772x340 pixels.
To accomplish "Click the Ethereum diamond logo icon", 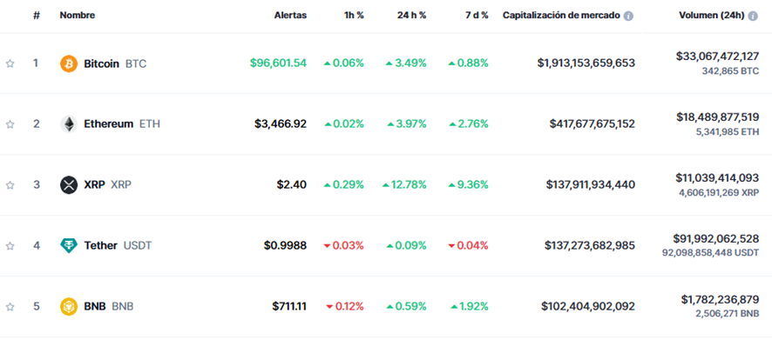I will (69, 124).
